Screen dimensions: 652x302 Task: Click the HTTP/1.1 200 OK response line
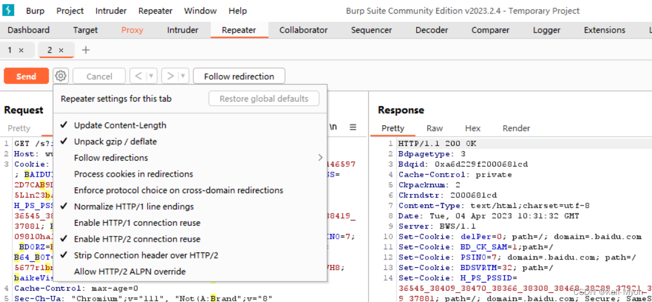click(x=437, y=144)
